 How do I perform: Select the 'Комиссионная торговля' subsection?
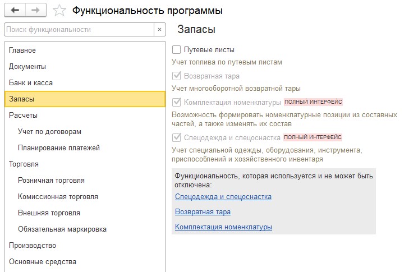(x=85, y=197)
